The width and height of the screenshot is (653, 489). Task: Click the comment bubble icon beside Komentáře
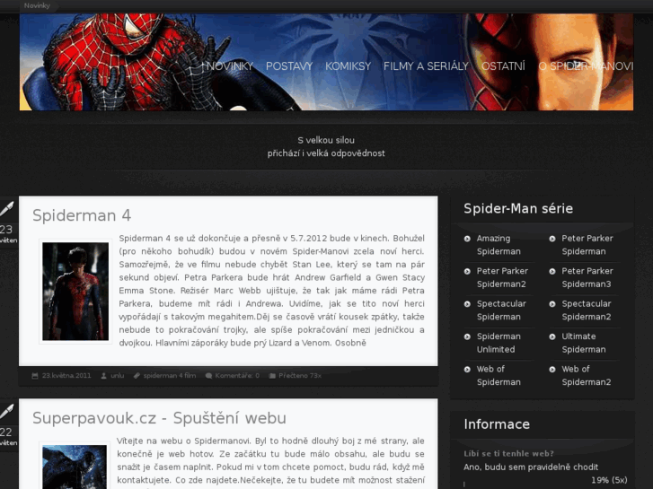click(x=208, y=376)
